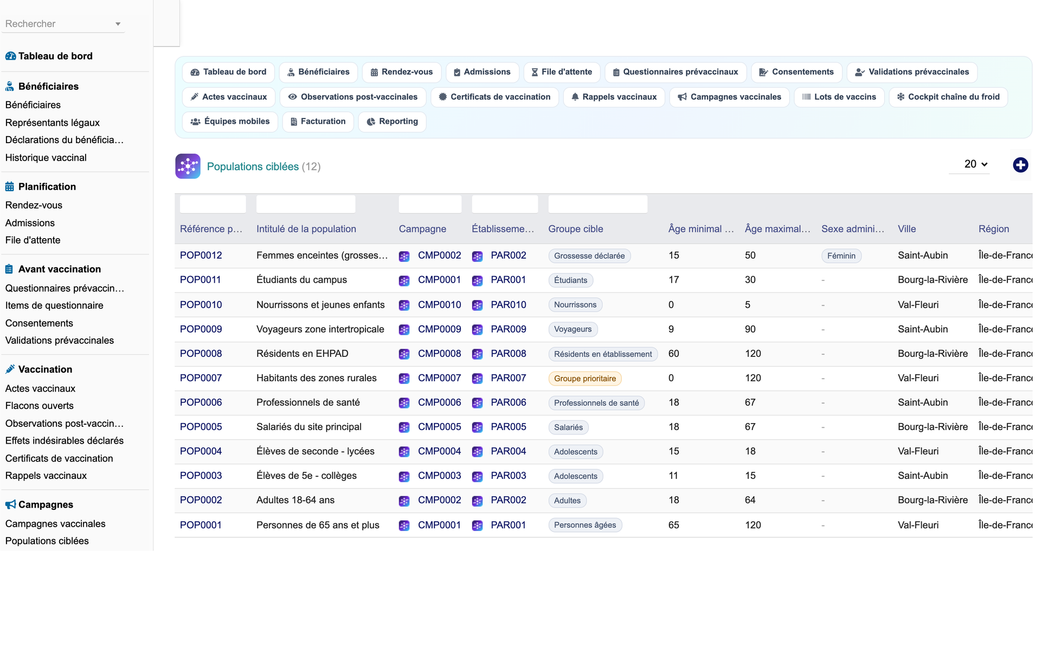The width and height of the screenshot is (1055, 653).
Task: Open the Certificats de vaccination tab
Action: (x=494, y=97)
